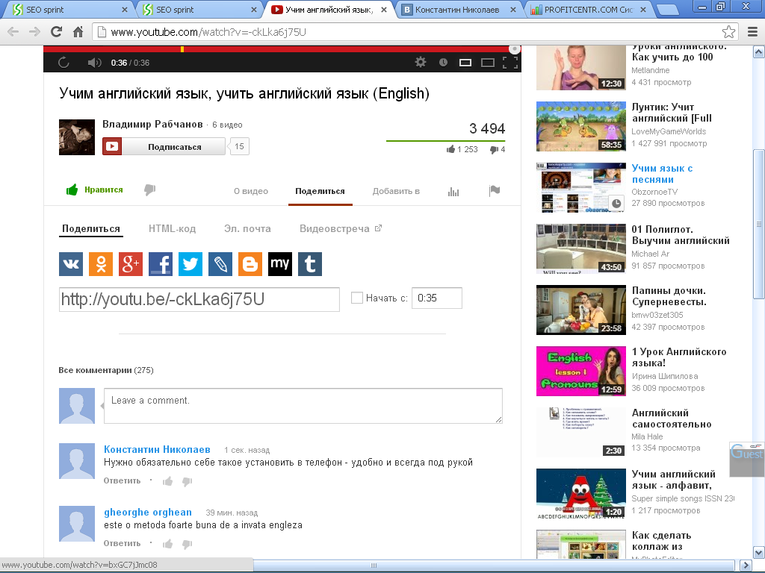The height and width of the screenshot is (573, 765).
Task: Click the browser address bar
Action: [x=415, y=32]
